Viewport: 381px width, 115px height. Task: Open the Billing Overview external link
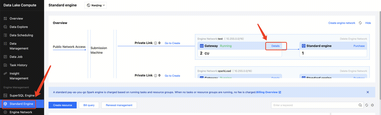pos(268,92)
